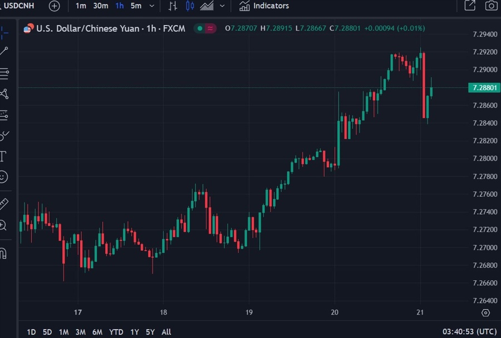Screen dimensions: 501x338
Task: Click the fullscreen popout icon
Action: point(470,6)
